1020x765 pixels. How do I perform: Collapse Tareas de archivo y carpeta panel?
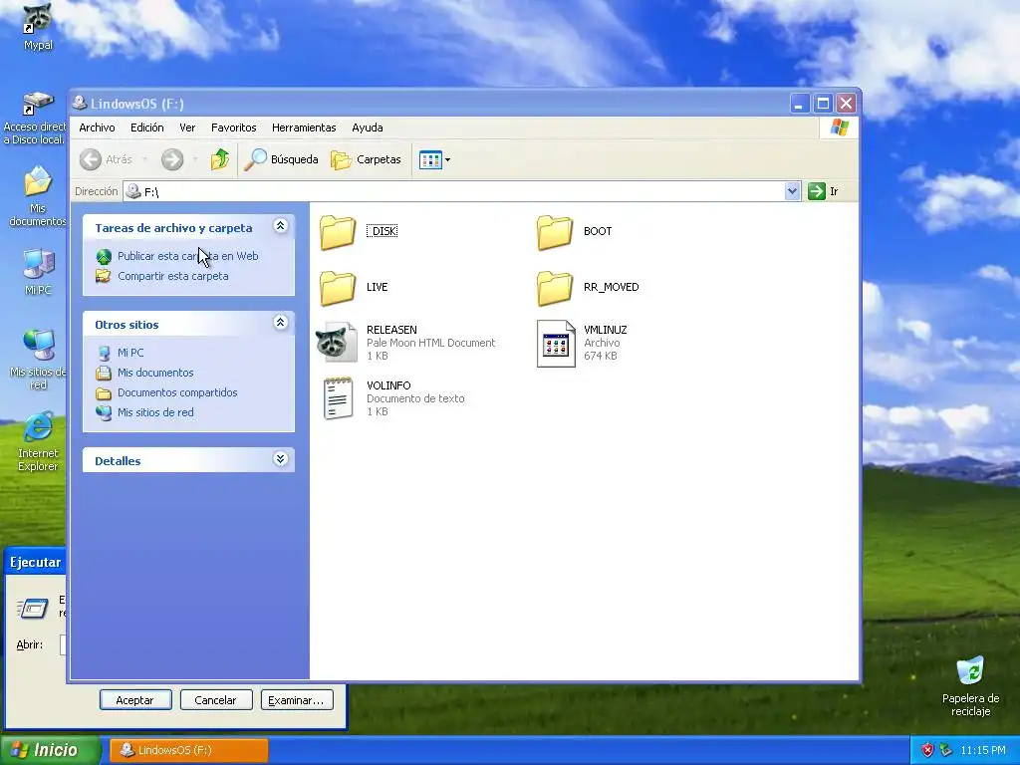point(280,226)
